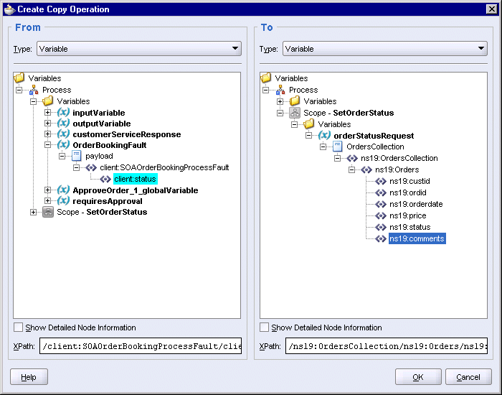502x395 pixels.
Task: Click the ns19:price element icon
Action: pos(381,215)
